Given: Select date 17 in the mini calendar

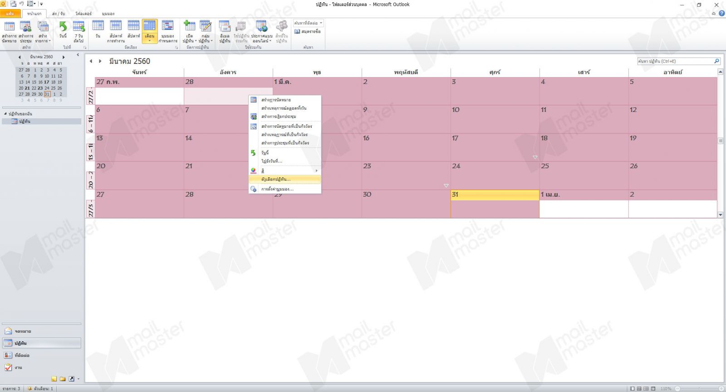Looking at the screenshot, I should pyautogui.click(x=47, y=82).
